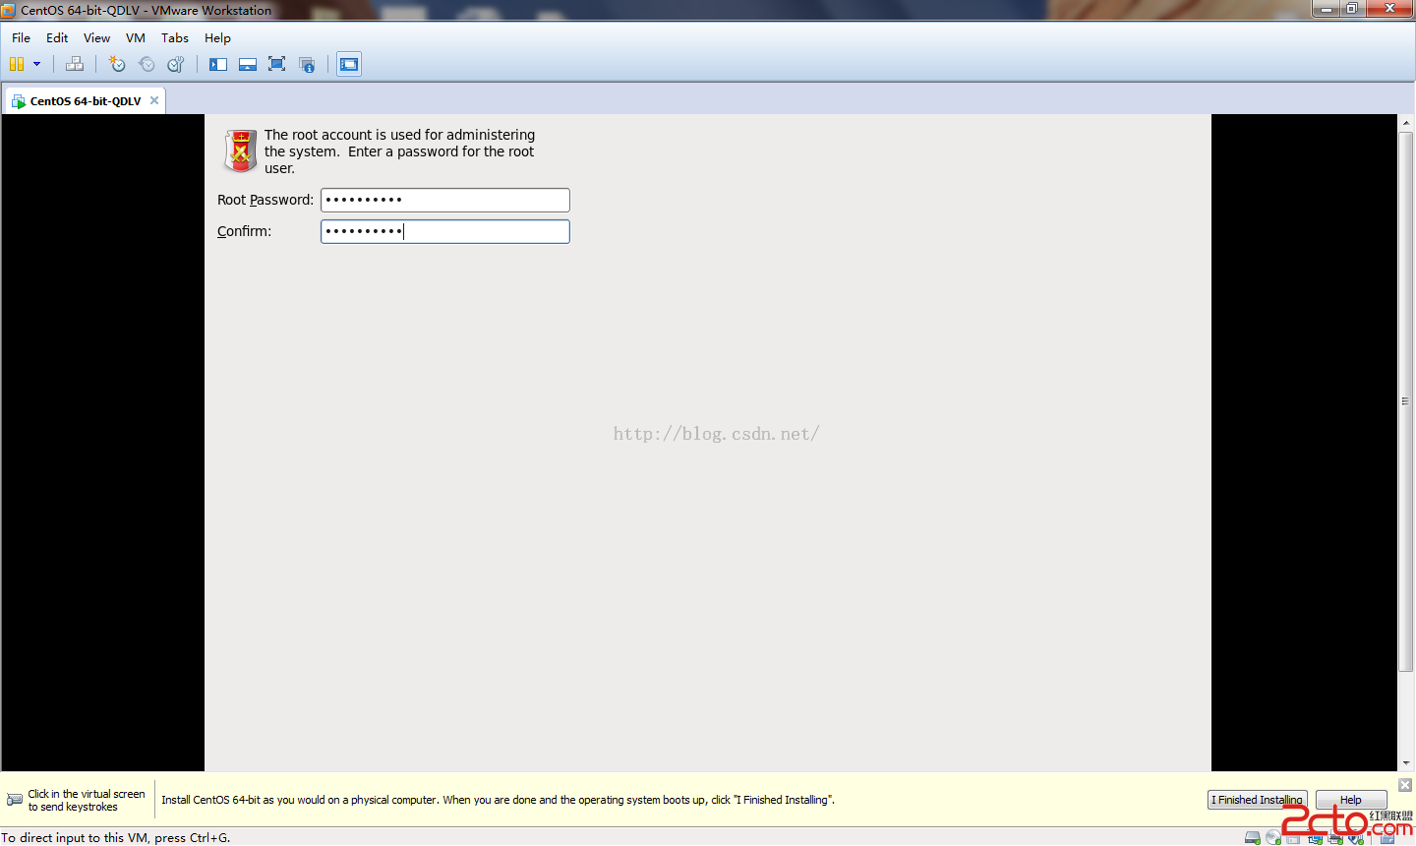Click the 'Install CentOS 64-bit as you would' message
The height and width of the screenshot is (846, 1416).
coord(498,800)
